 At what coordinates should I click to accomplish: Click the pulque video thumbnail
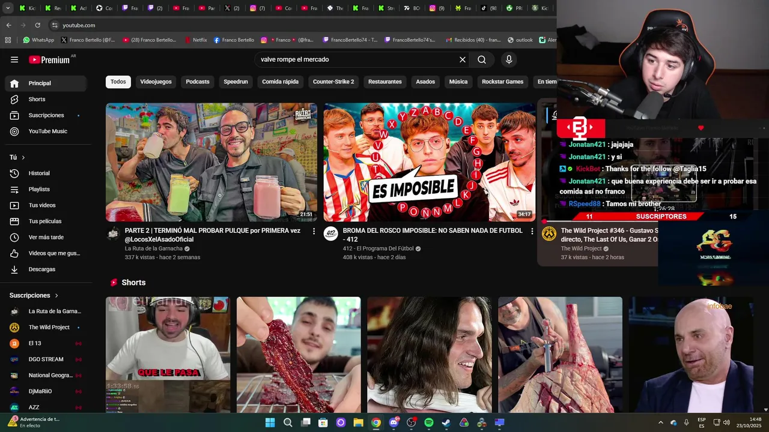pyautogui.click(x=211, y=162)
